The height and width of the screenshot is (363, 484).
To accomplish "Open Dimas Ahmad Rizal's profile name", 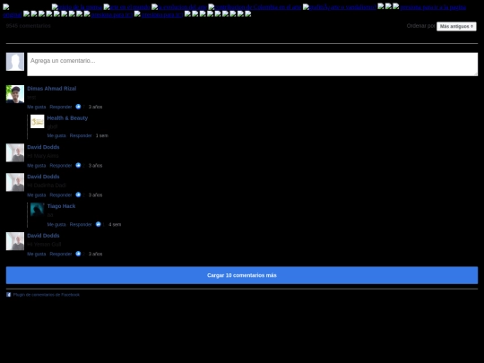I will (x=52, y=89).
